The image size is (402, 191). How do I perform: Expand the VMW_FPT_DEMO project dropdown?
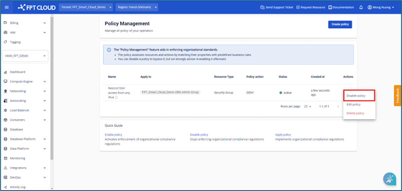pyautogui.click(x=26, y=56)
